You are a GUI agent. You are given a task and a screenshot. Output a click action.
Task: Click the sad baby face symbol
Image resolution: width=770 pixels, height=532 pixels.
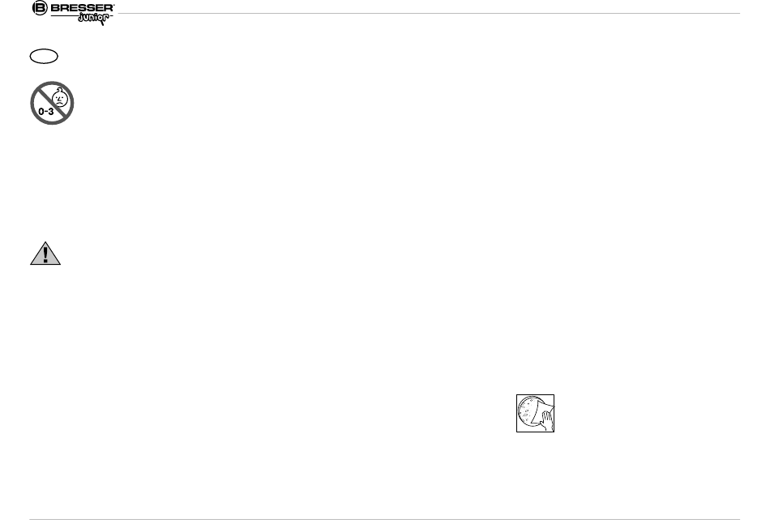coord(60,99)
